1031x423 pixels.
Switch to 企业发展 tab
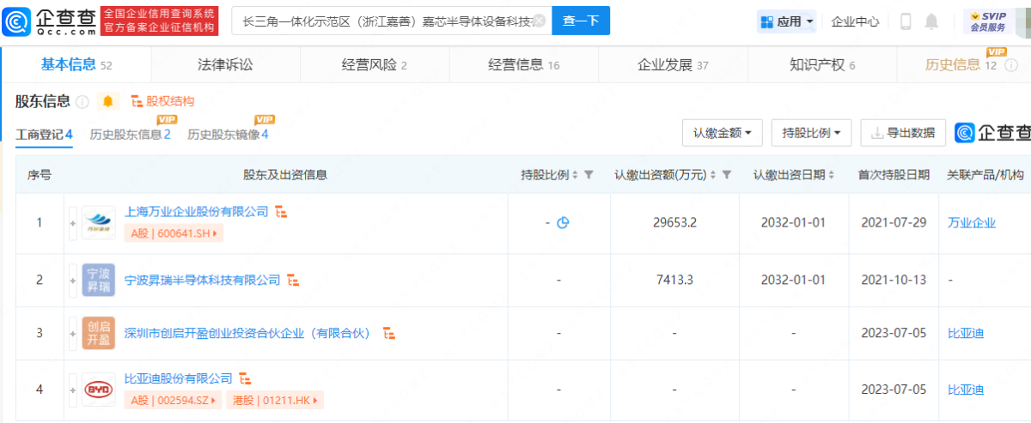(x=673, y=64)
